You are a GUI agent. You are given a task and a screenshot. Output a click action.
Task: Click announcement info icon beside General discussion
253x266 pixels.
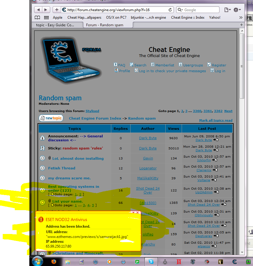click(x=42, y=138)
